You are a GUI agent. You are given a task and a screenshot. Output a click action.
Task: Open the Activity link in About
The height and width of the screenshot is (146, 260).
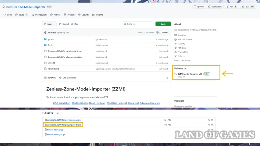(x=182, y=44)
